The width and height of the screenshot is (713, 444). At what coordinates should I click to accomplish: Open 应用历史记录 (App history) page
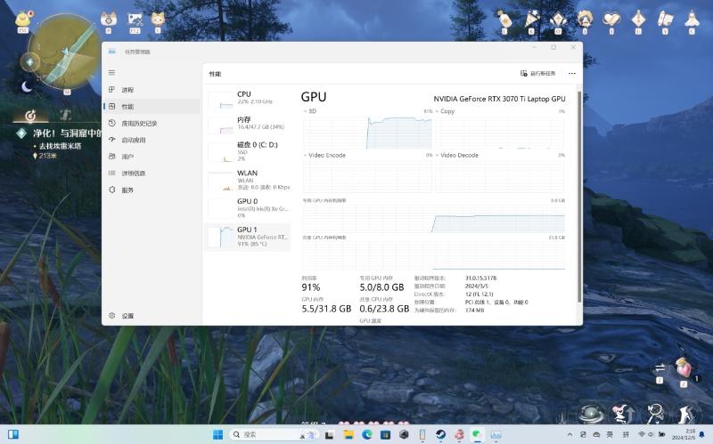[152, 124]
